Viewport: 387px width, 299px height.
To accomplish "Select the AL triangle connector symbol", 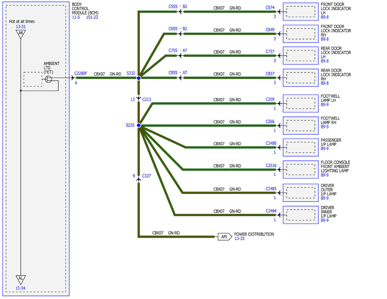I will click(21, 279).
